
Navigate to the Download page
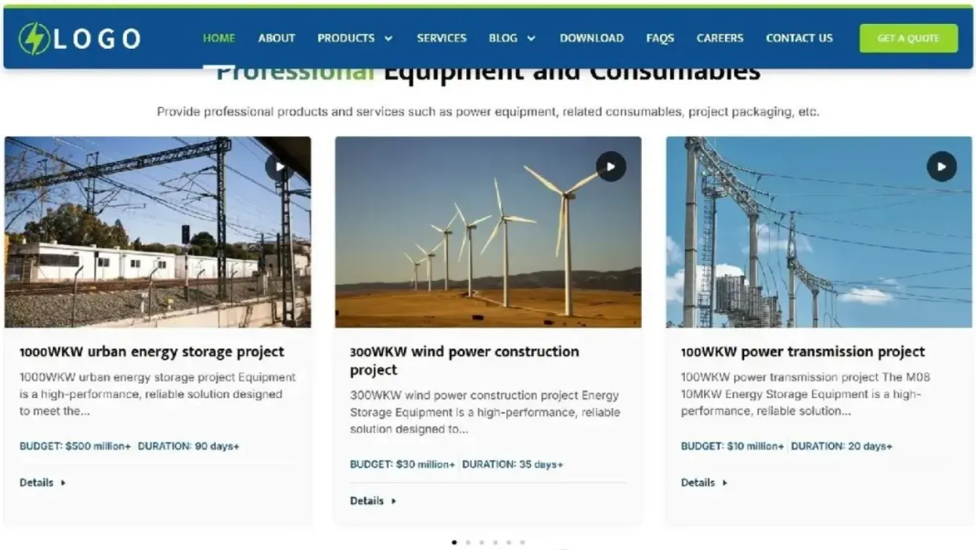[x=592, y=38]
